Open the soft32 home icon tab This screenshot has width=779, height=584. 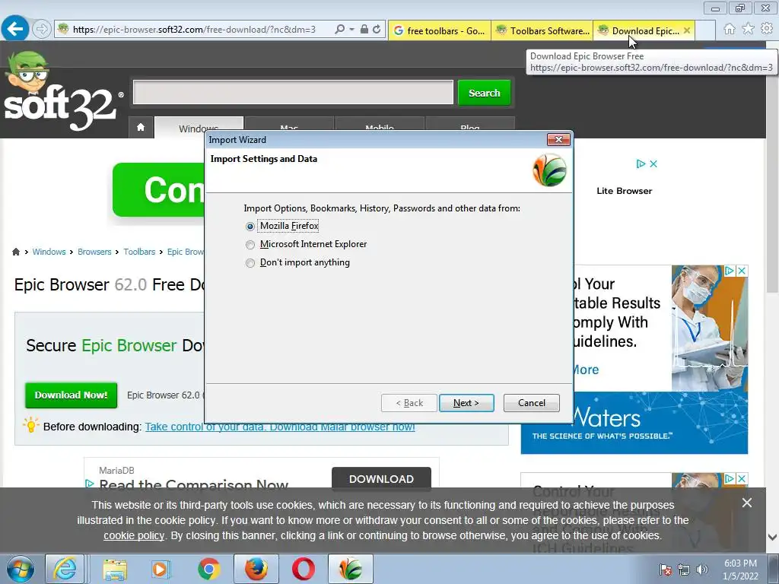pyautogui.click(x=141, y=127)
